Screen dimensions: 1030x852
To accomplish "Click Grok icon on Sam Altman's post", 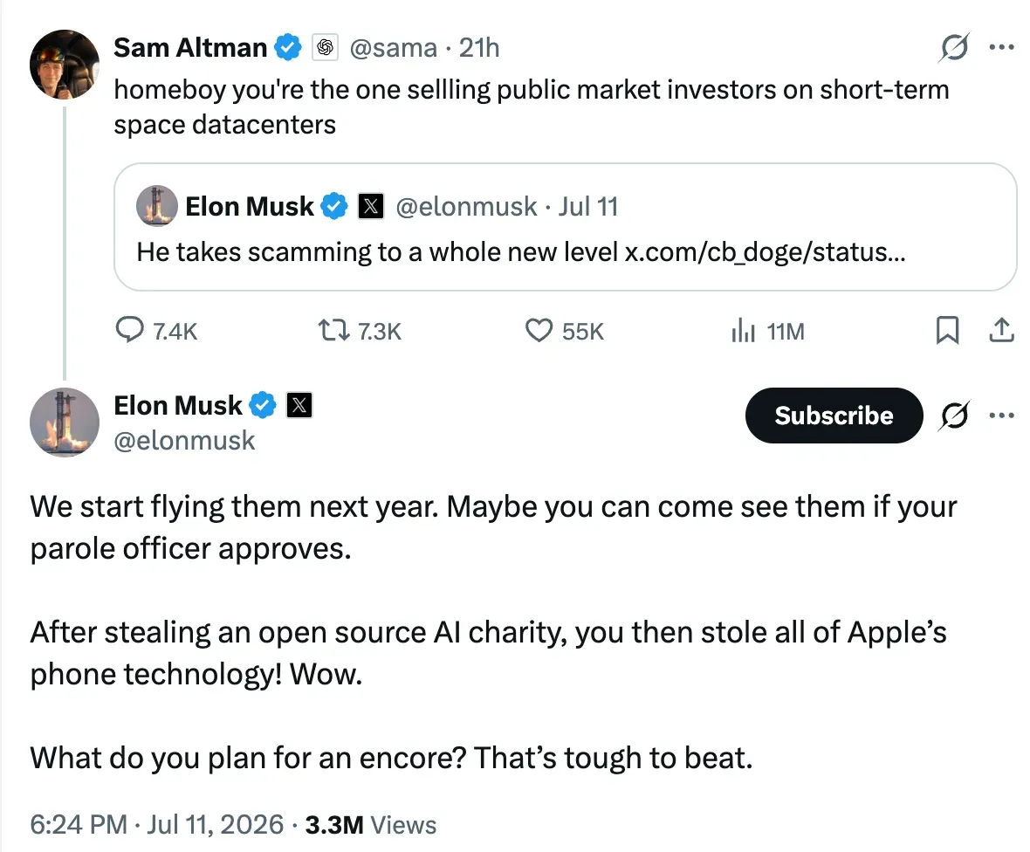I will tap(954, 47).
